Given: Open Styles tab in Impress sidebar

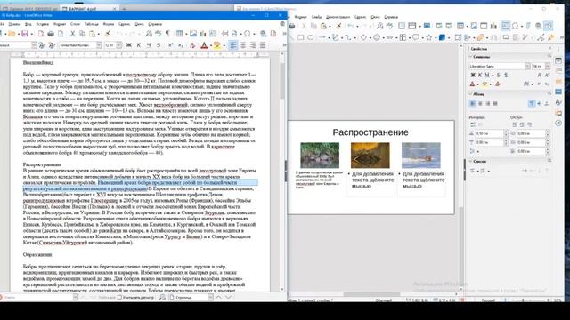Looking at the screenshot, I should [558, 103].
